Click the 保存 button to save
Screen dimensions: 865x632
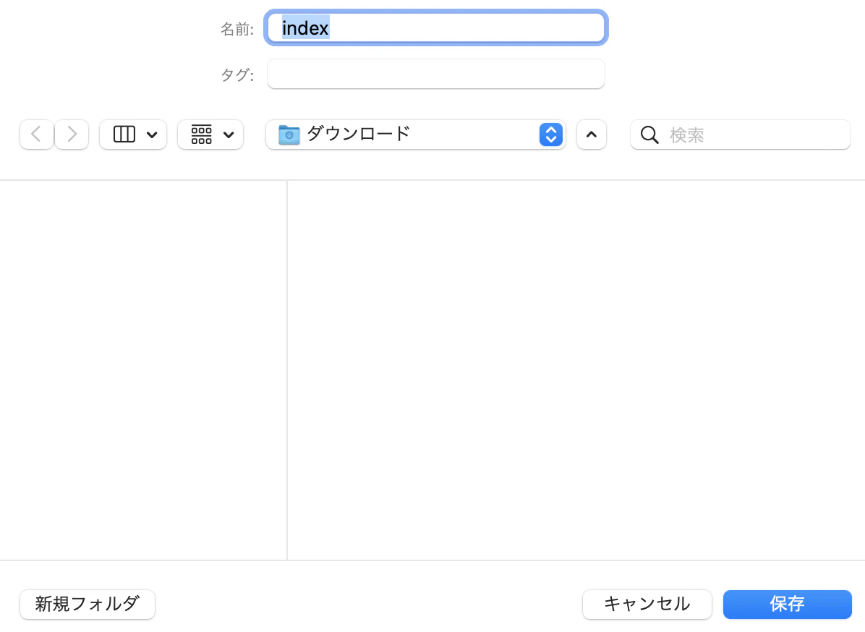click(787, 604)
